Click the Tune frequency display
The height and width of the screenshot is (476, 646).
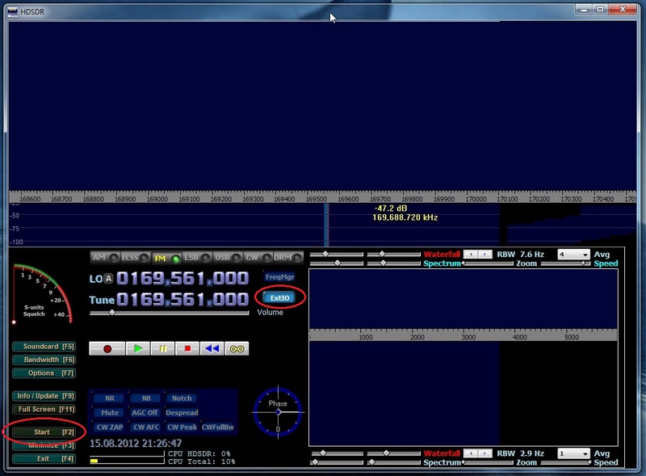click(182, 300)
